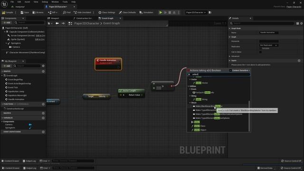Open the Tools menu

click(65, 2)
